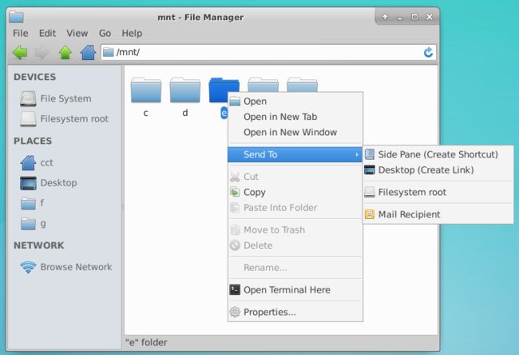Choose Open in New Window
This screenshot has height=355, width=519.
[295, 132]
